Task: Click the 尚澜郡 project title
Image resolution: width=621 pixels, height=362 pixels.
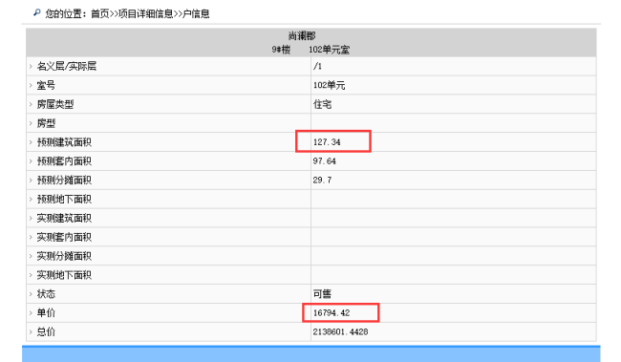Action: pyautogui.click(x=302, y=36)
